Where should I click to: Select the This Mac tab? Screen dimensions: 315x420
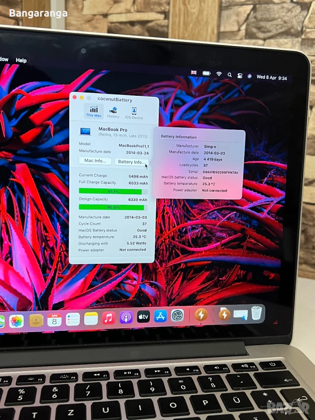click(94, 111)
